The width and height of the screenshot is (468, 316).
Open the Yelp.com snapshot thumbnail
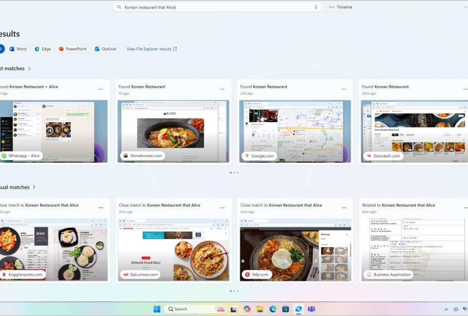(x=296, y=250)
